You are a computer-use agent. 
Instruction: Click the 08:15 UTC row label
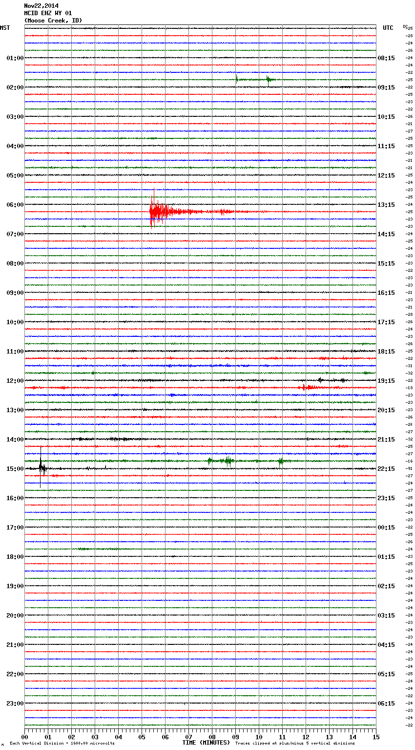(x=386, y=58)
